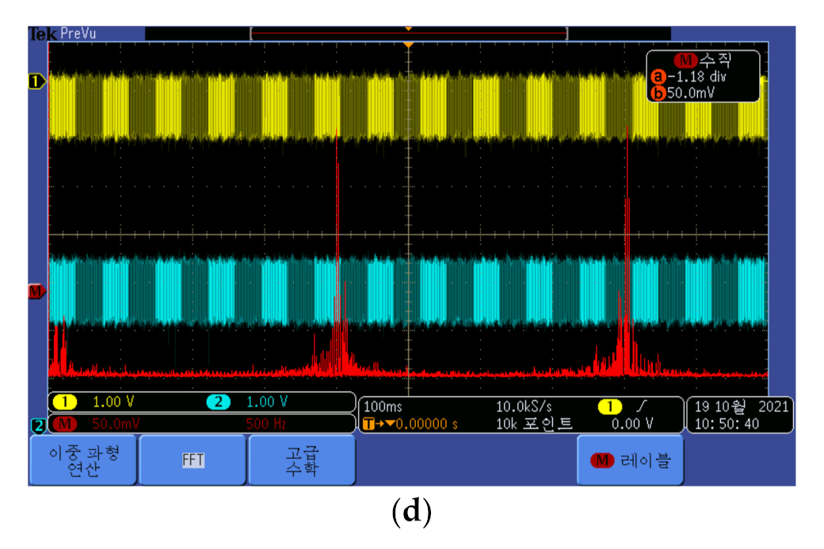This screenshot has width=824, height=549.
Task: Click the orange trigger position marker atop graticule
Action: [408, 45]
